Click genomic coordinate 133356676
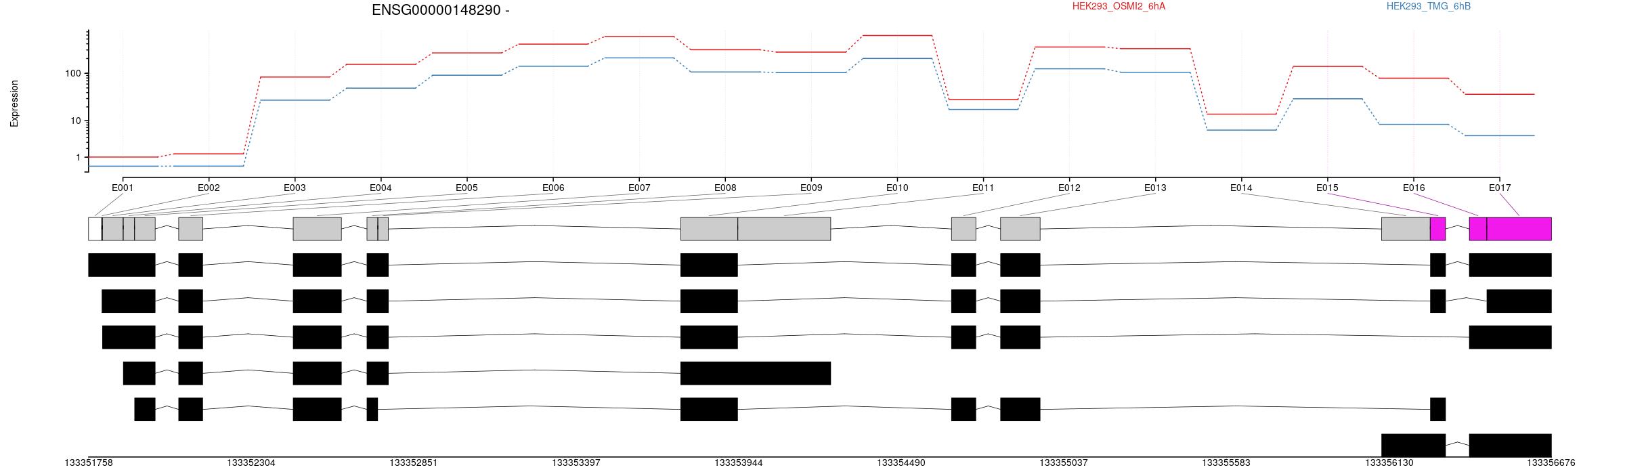This screenshot has width=1625, height=474. tap(1551, 463)
